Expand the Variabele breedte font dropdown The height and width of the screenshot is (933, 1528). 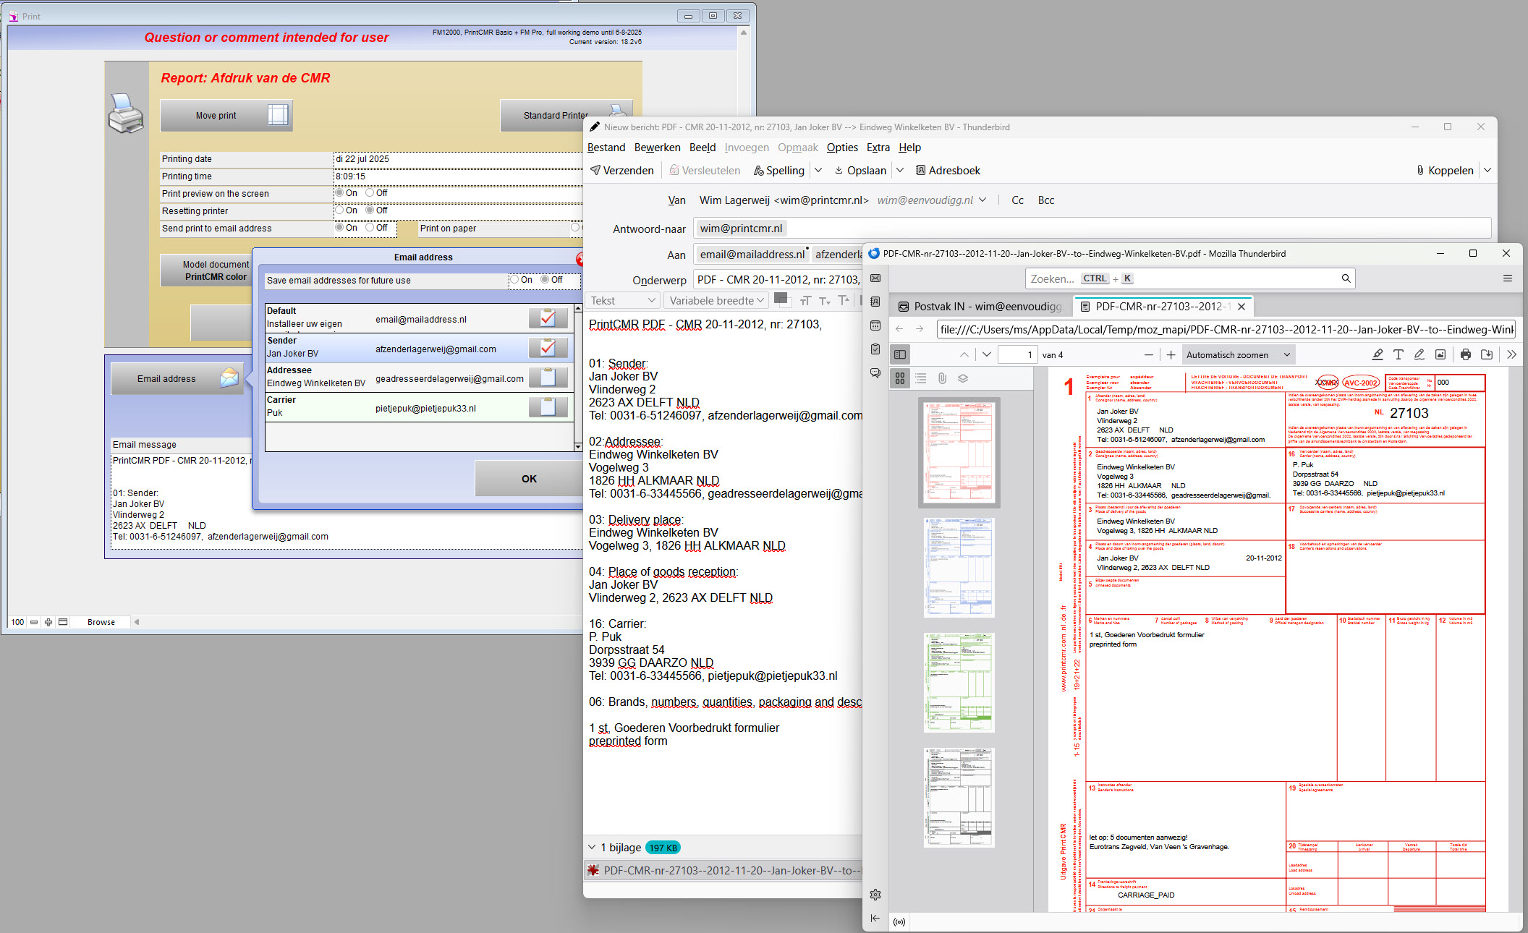click(x=716, y=300)
